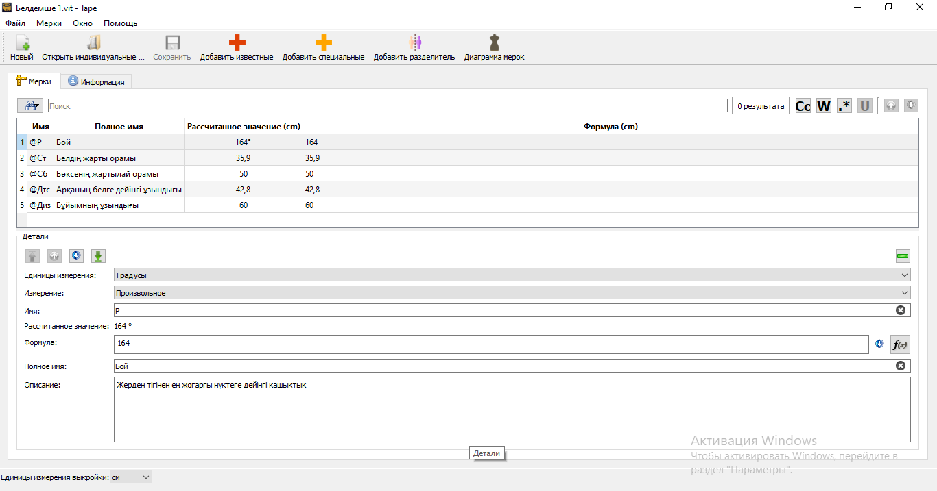Open the Файл menu
Screen dimensions: 937x491
coord(15,23)
